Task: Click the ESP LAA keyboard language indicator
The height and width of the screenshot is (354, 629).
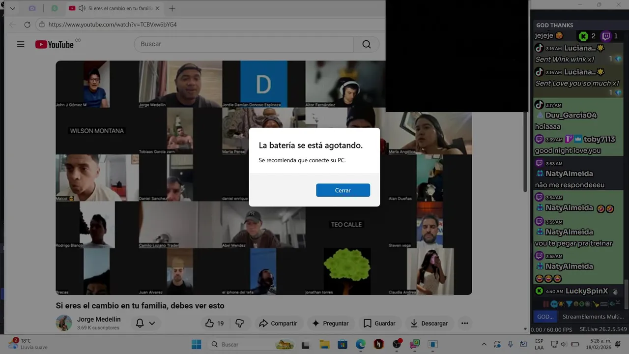Action: tap(539, 344)
